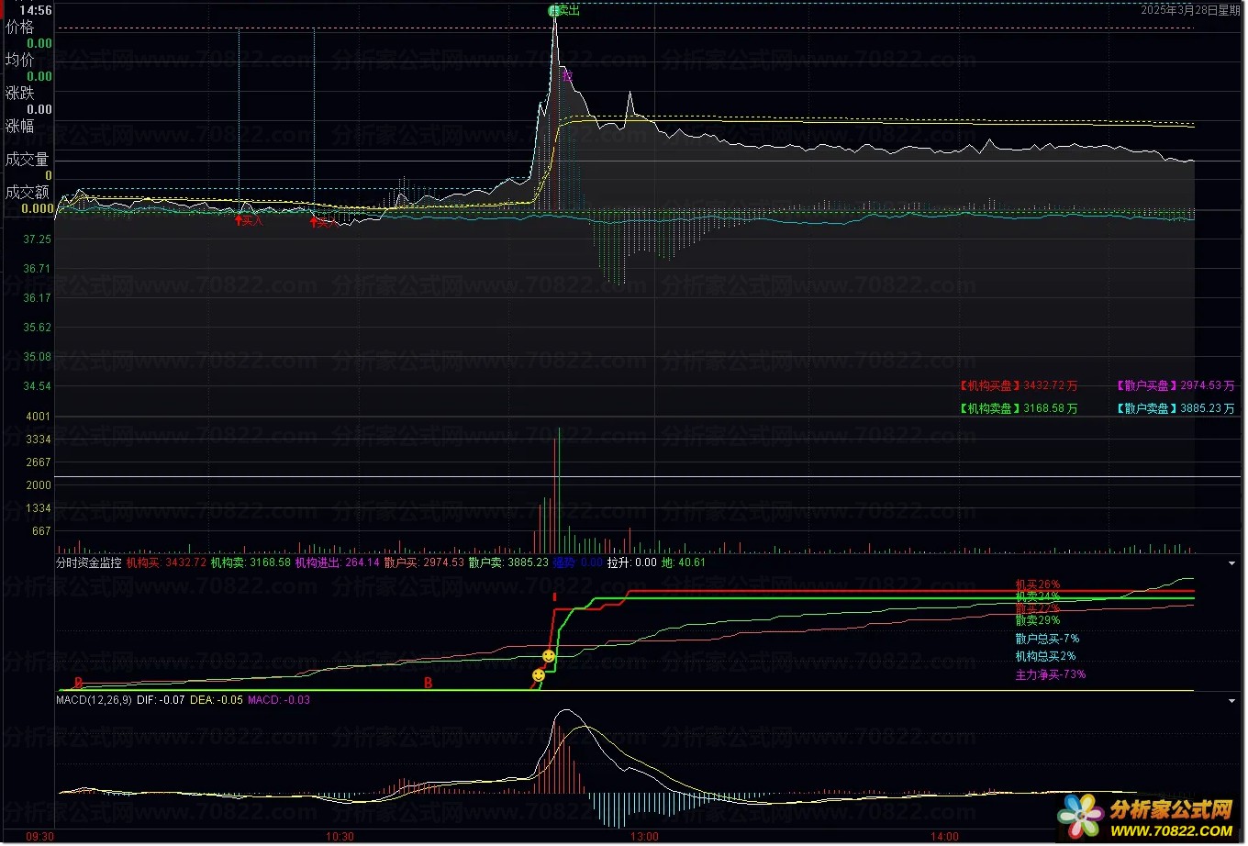
Task: Click the 分析家公式网 flower logo
Action: point(1080,816)
